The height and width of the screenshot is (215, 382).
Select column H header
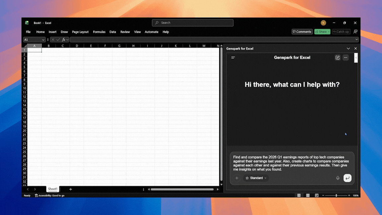click(133, 46)
